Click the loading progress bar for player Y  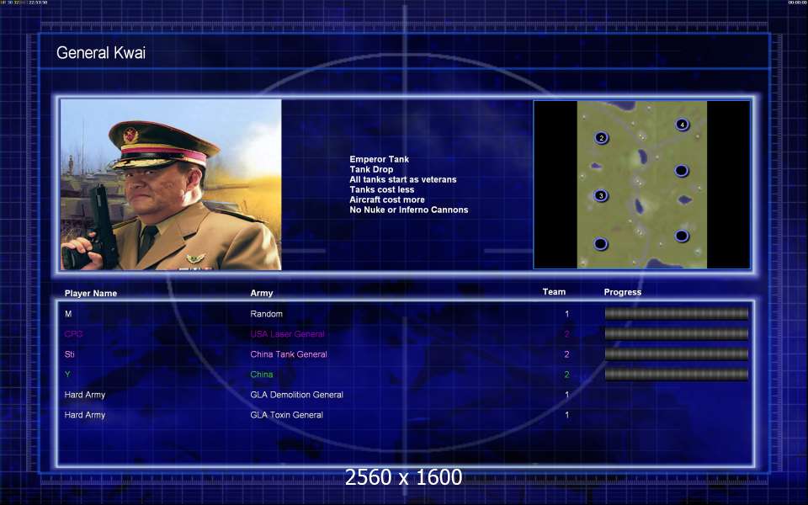[x=676, y=374]
